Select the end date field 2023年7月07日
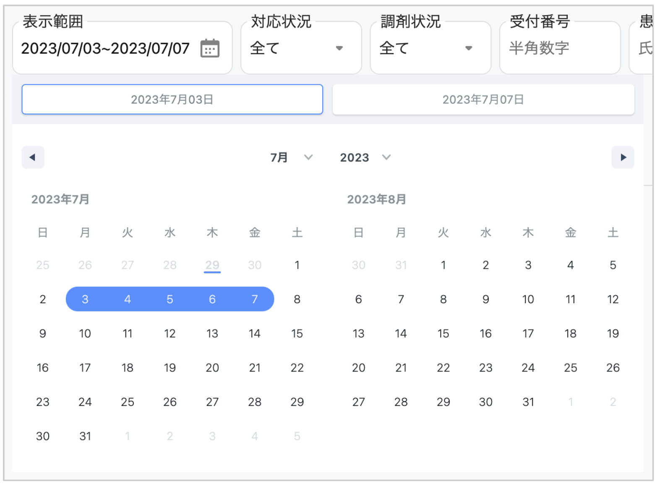The height and width of the screenshot is (488, 657). 483,99
